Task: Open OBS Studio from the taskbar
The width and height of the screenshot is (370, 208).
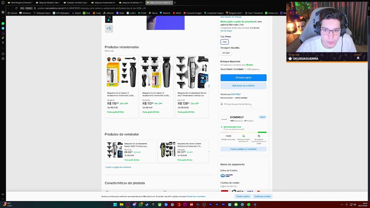Action: (x=204, y=205)
